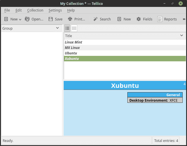
Task: Click the Total entries: 4 status
Action: pyautogui.click(x=166, y=141)
